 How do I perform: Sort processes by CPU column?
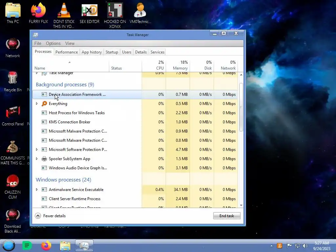[x=154, y=66]
